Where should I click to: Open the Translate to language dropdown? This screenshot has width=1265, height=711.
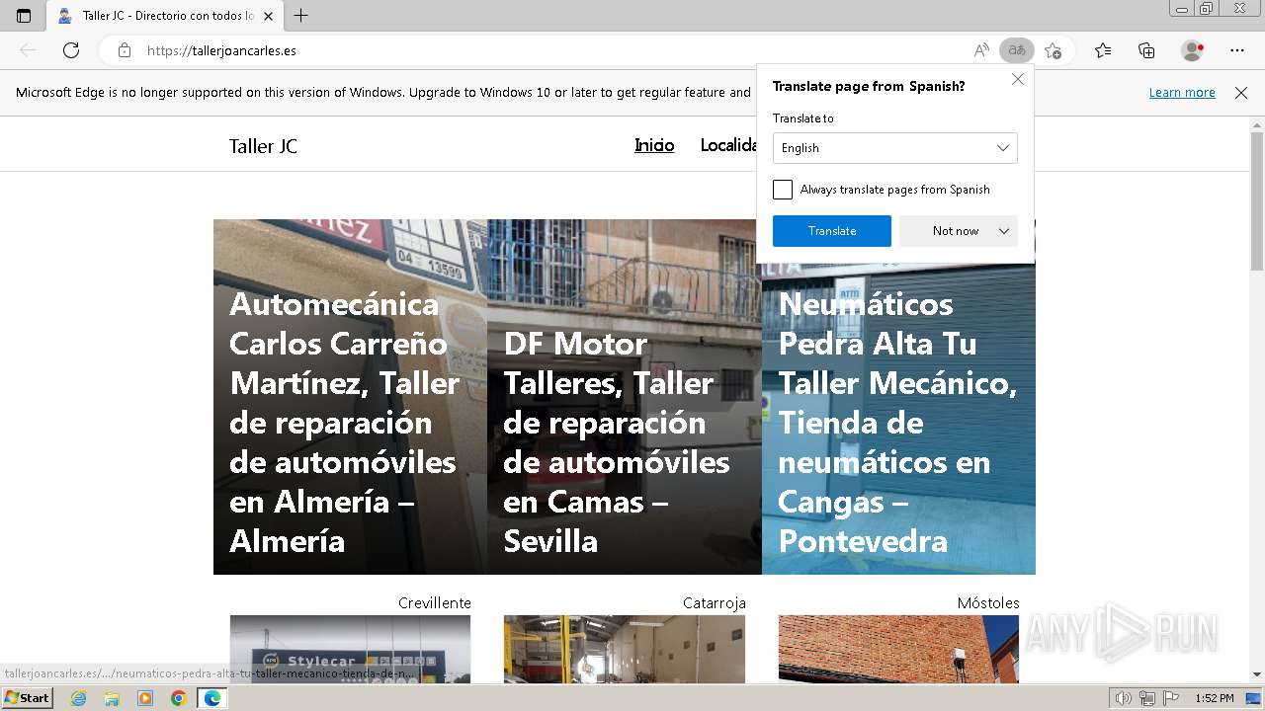(x=894, y=148)
